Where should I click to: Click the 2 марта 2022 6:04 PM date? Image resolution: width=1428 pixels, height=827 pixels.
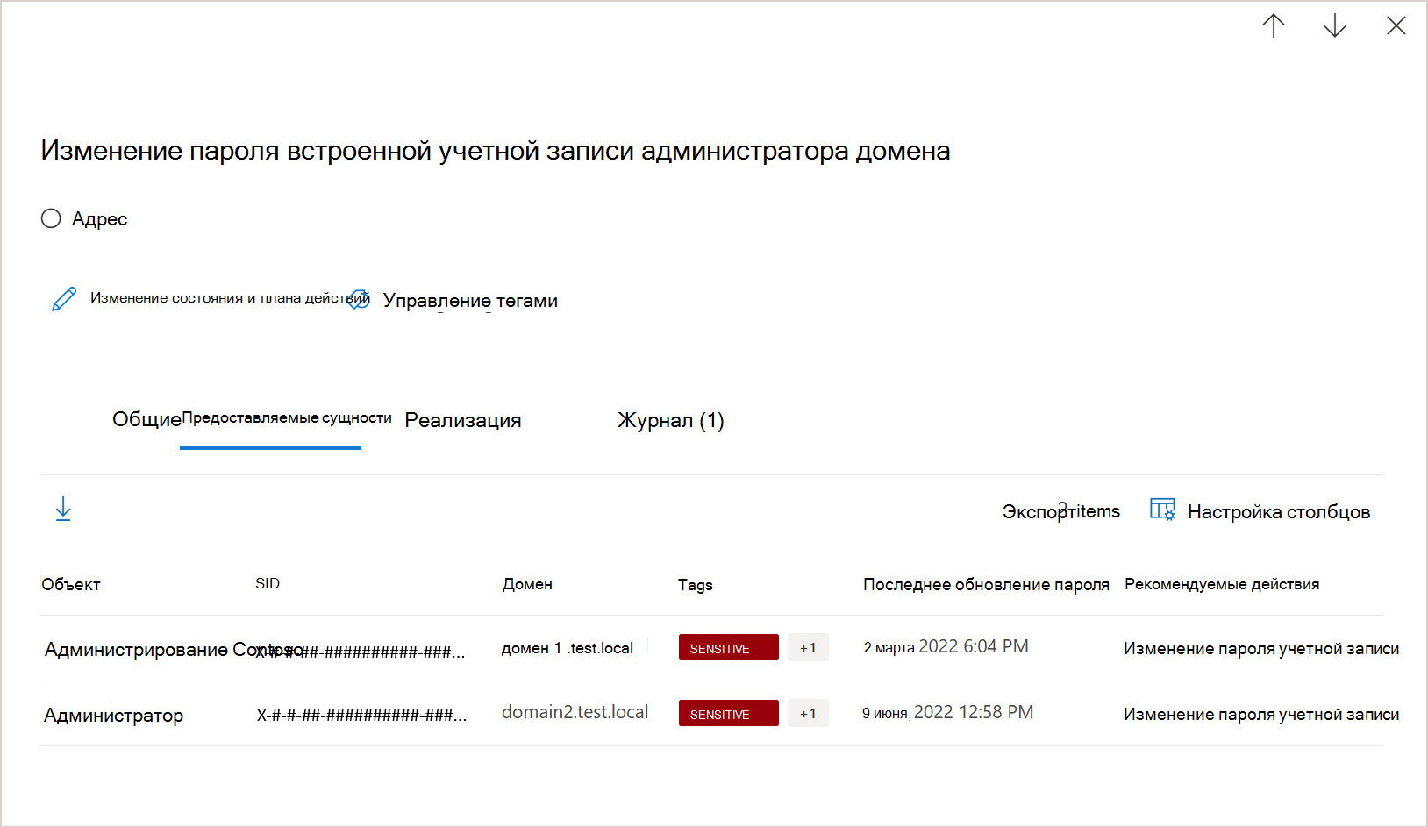click(946, 646)
